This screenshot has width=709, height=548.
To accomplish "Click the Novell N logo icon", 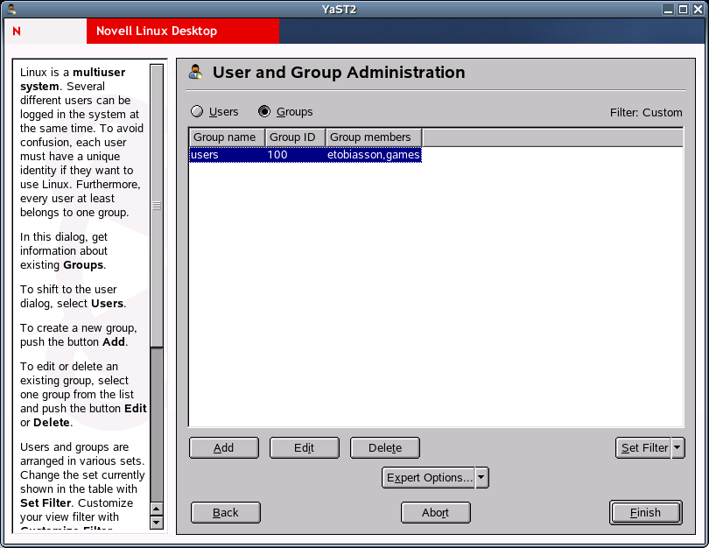I will point(17,32).
